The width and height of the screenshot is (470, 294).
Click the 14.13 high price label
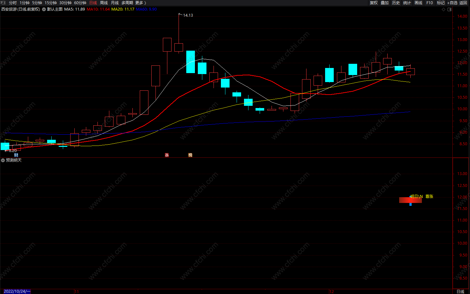coord(188,15)
